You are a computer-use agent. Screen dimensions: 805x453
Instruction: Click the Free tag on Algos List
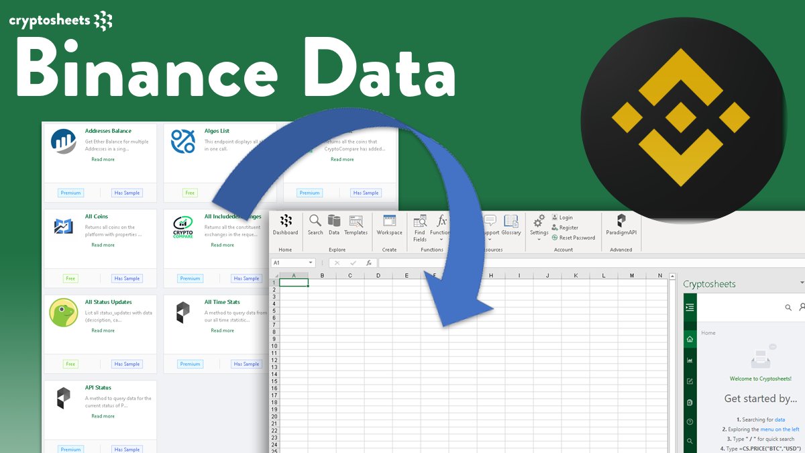(x=190, y=193)
